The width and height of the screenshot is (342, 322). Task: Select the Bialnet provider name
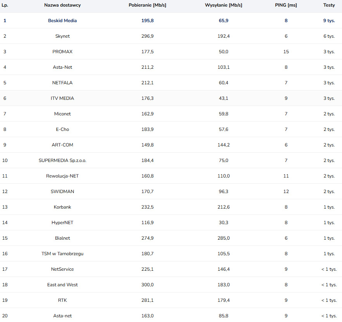[62, 238]
